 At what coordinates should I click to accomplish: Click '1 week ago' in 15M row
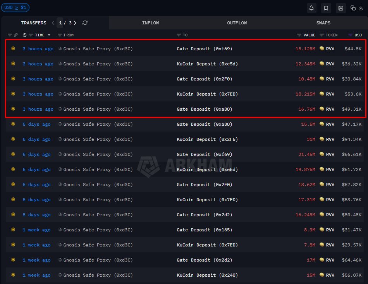(37, 275)
